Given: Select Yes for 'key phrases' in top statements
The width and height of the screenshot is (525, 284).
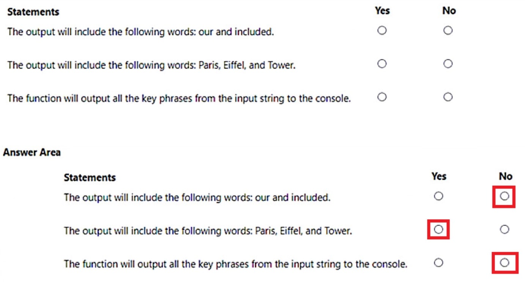Looking at the screenshot, I should (382, 97).
